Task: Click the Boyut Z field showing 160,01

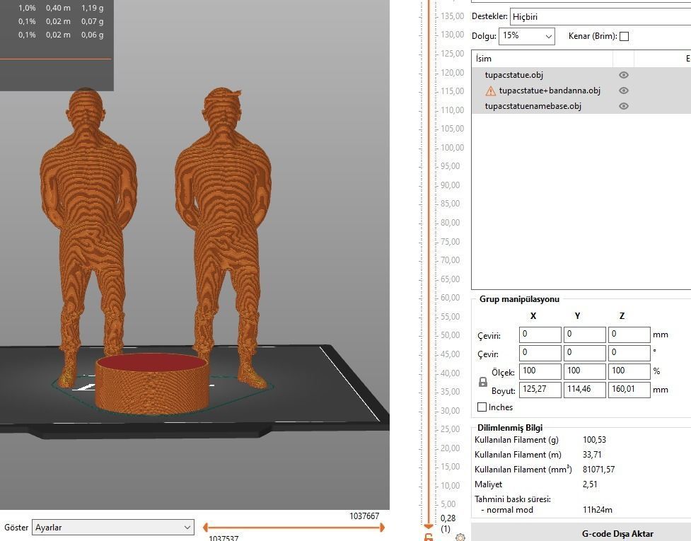Action: point(629,390)
